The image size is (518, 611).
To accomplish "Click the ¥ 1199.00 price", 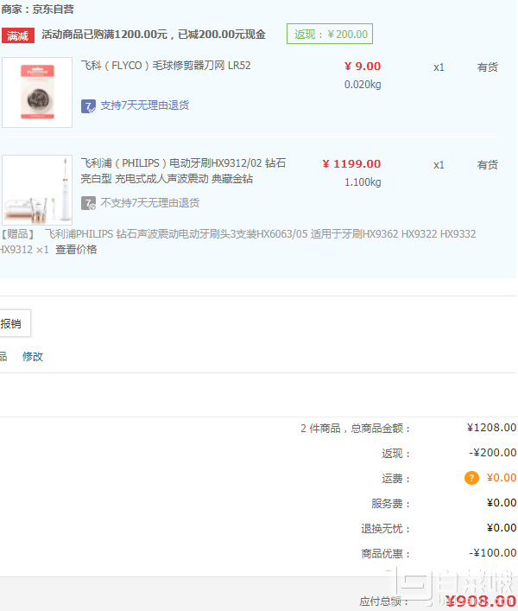I will 351,163.
